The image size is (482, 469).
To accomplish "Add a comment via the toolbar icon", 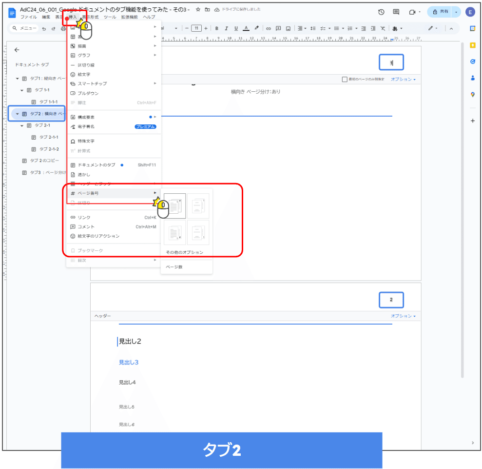I will [x=278, y=28].
